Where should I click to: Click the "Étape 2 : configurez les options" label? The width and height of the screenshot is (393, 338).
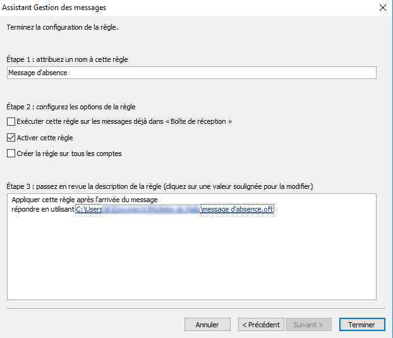point(71,107)
